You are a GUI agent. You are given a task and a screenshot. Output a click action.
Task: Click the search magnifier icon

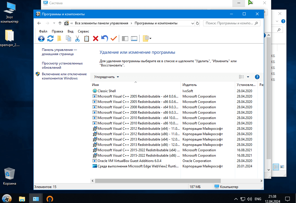pos(256,23)
